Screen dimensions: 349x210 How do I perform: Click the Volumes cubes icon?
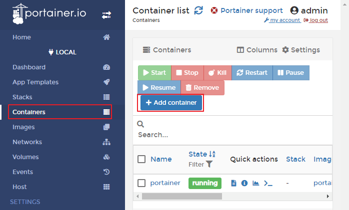point(106,157)
